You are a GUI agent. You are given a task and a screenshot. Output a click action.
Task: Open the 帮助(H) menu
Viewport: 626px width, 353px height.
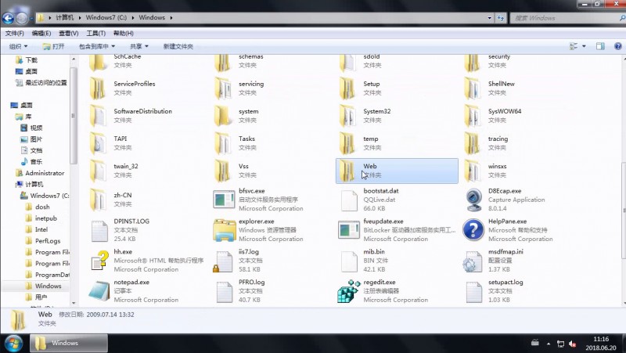(124, 33)
